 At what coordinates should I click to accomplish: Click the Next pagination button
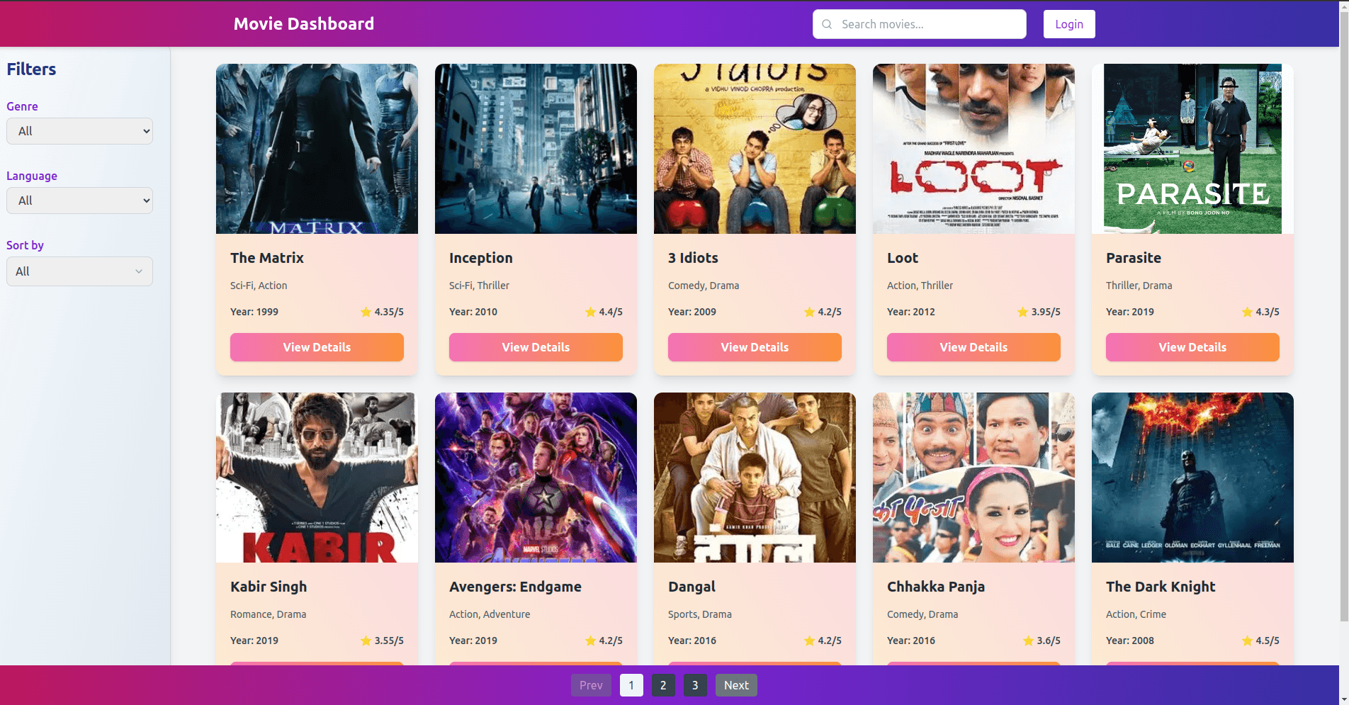click(x=736, y=685)
